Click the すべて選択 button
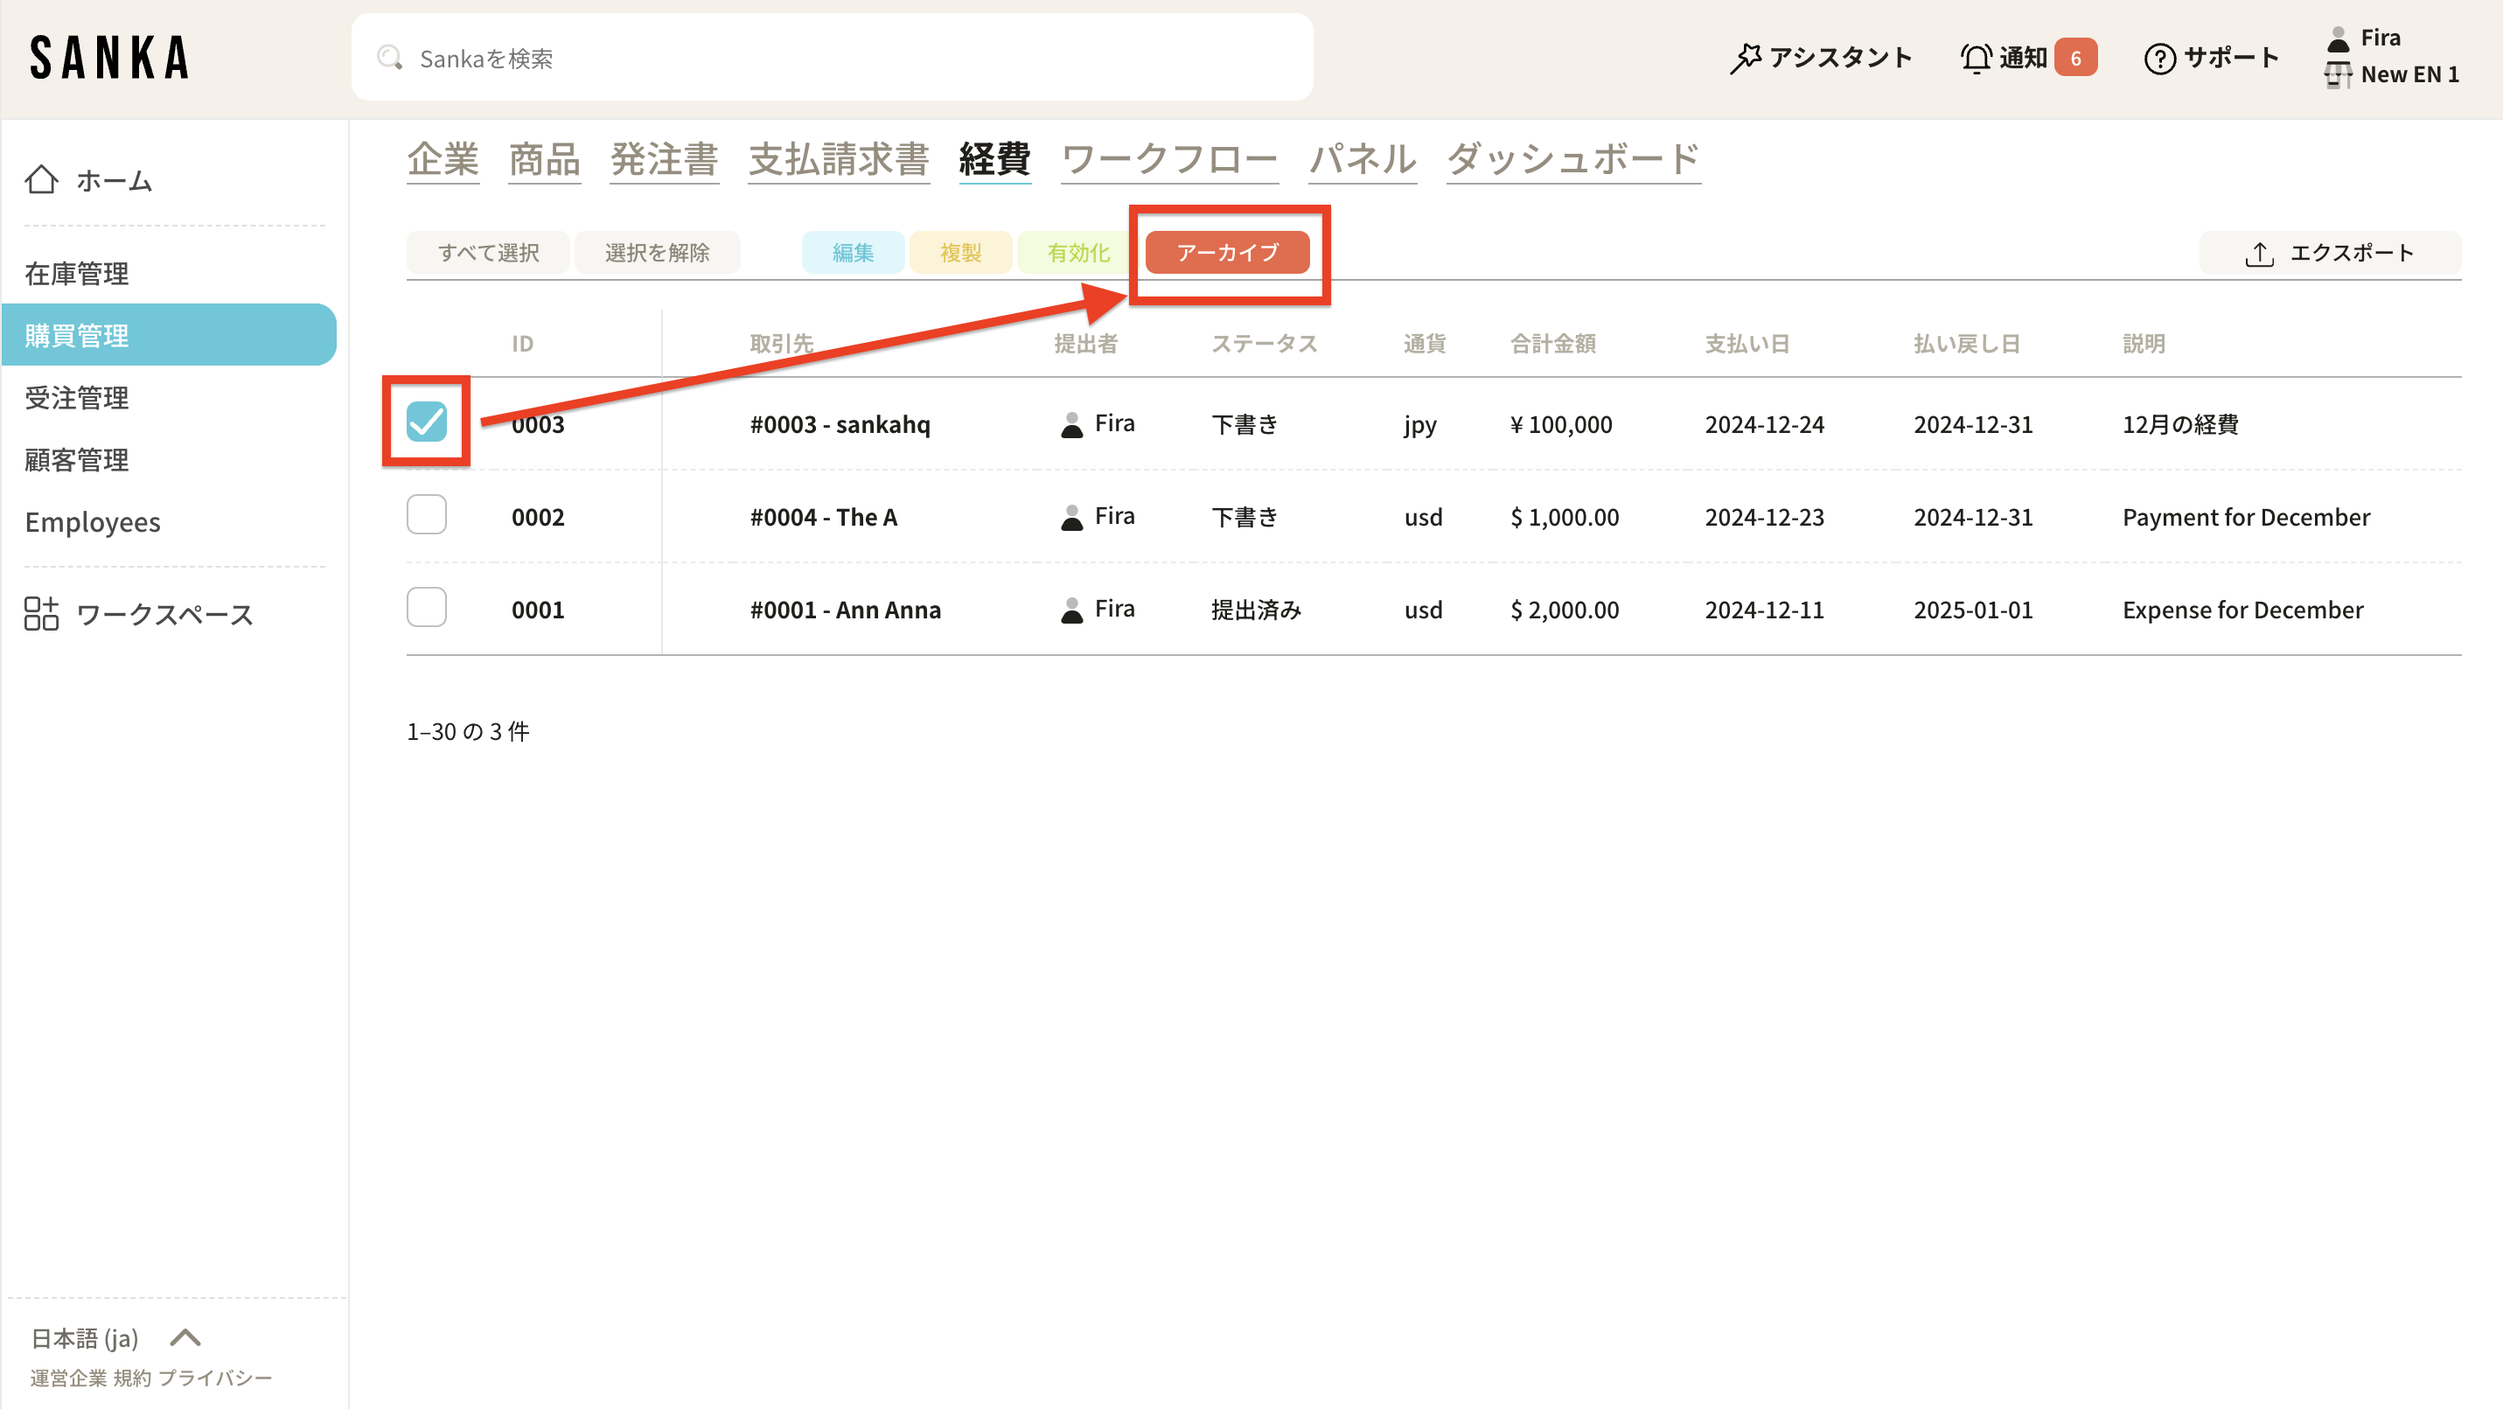2503x1409 pixels. 488,253
